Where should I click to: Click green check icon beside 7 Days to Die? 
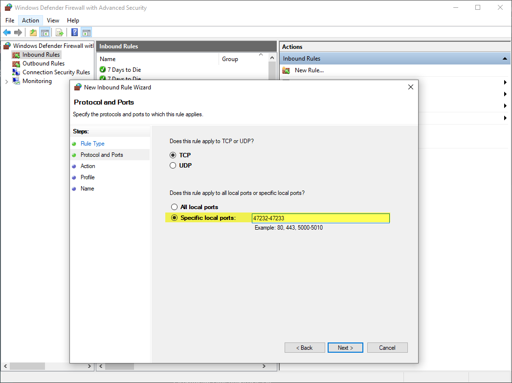pyautogui.click(x=103, y=69)
